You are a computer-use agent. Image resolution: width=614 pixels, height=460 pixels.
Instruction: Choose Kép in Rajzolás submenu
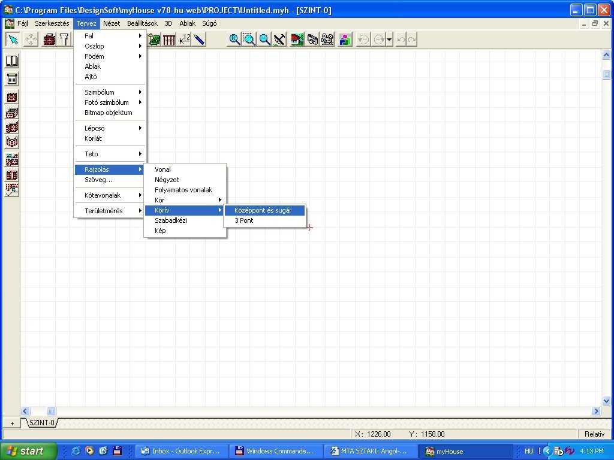coord(185,231)
